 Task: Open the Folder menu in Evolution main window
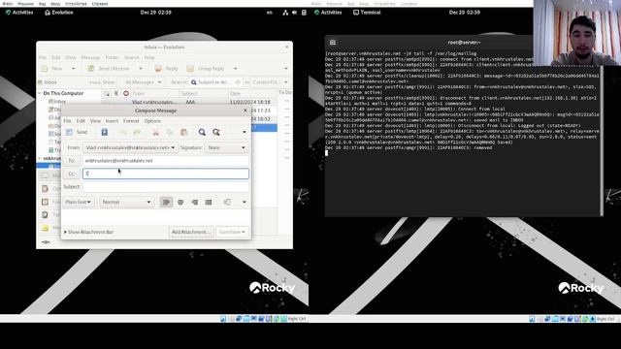tap(113, 58)
